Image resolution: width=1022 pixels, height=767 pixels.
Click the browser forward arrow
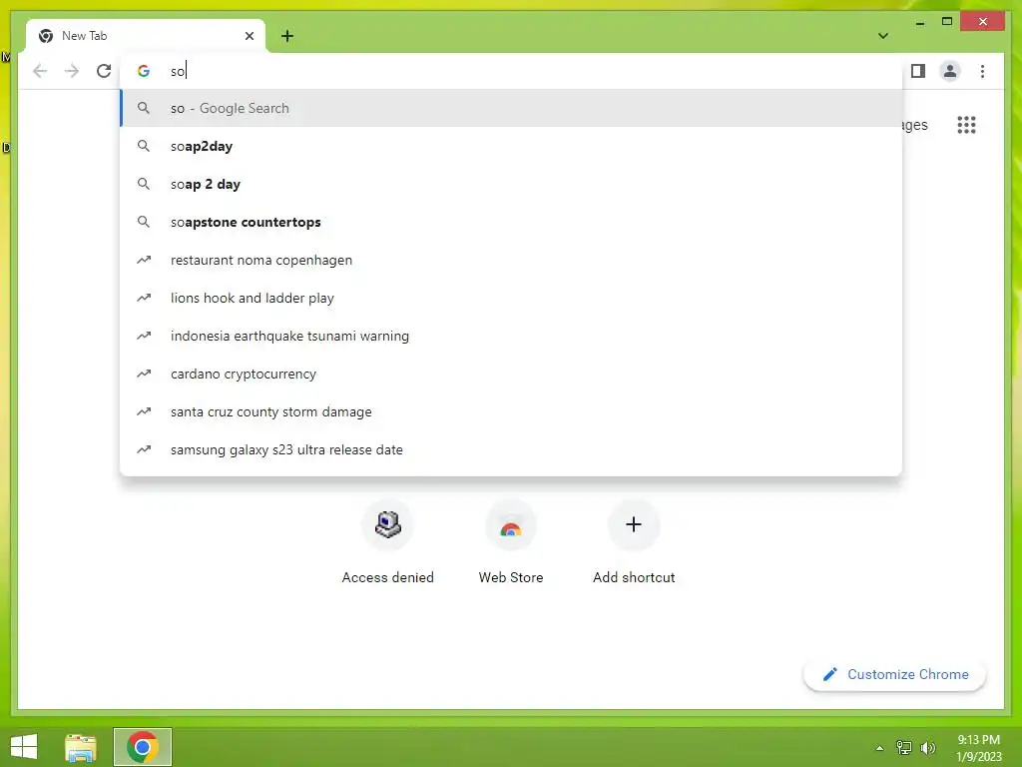coord(72,71)
